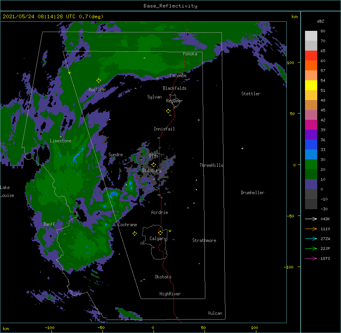
Task: Click the Airdrie label
Action: [160, 212]
